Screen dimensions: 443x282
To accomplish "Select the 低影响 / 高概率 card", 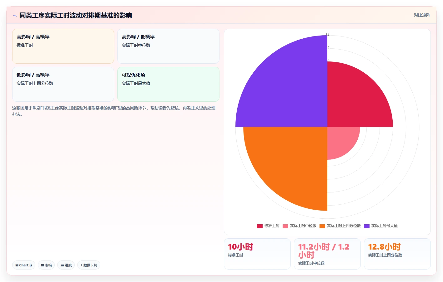I will [63, 84].
